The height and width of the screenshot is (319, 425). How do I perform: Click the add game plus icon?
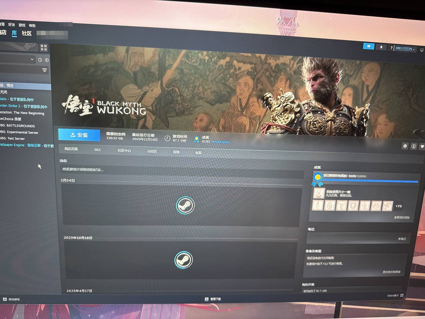(5, 299)
